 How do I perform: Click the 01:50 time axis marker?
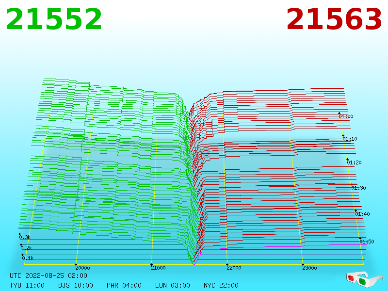(x=367, y=242)
